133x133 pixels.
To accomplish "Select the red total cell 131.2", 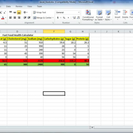I will 70,61.
